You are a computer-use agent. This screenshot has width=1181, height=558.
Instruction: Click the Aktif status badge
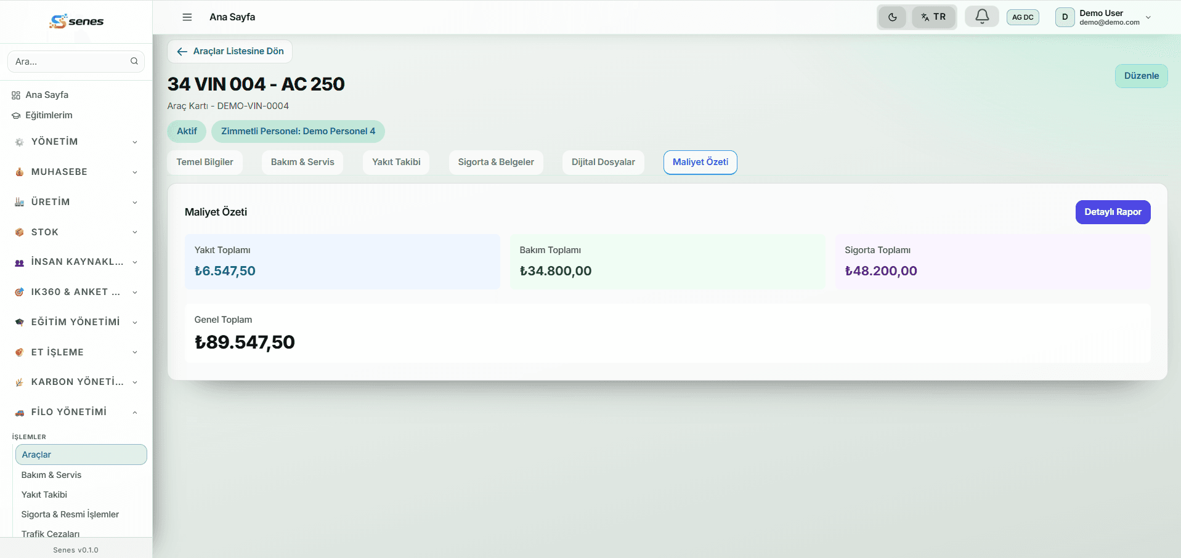coord(187,131)
